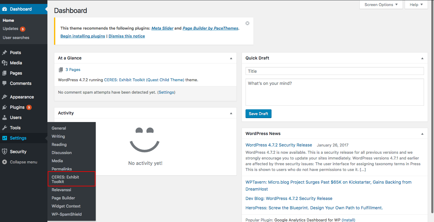Open Dev Blog 4.7.2 Security Release link
This screenshot has width=434, height=222.
pos(289,198)
